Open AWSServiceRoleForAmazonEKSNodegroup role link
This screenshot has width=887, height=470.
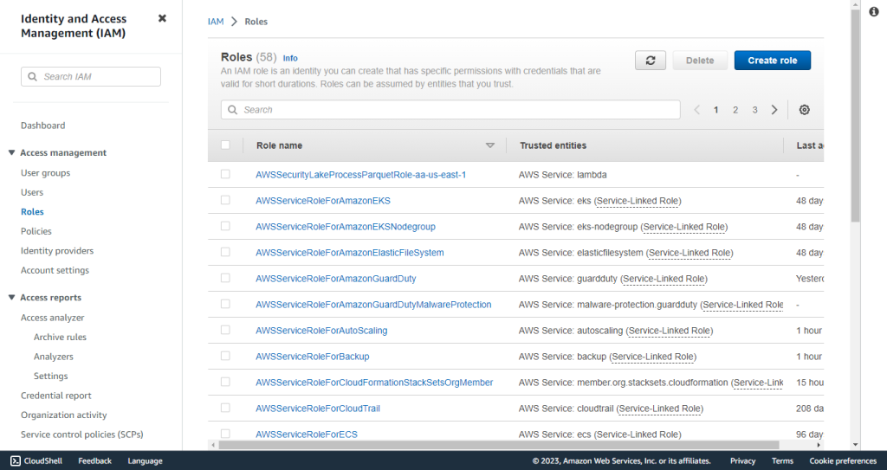(x=346, y=227)
